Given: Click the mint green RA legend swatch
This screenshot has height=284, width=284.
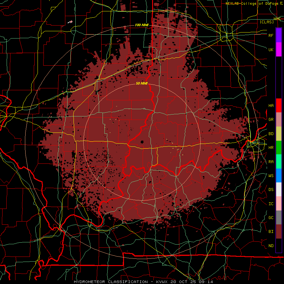Looking at the screenshot, I should 279,162.
